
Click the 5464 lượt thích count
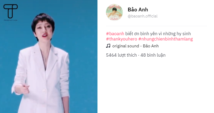click(121, 55)
